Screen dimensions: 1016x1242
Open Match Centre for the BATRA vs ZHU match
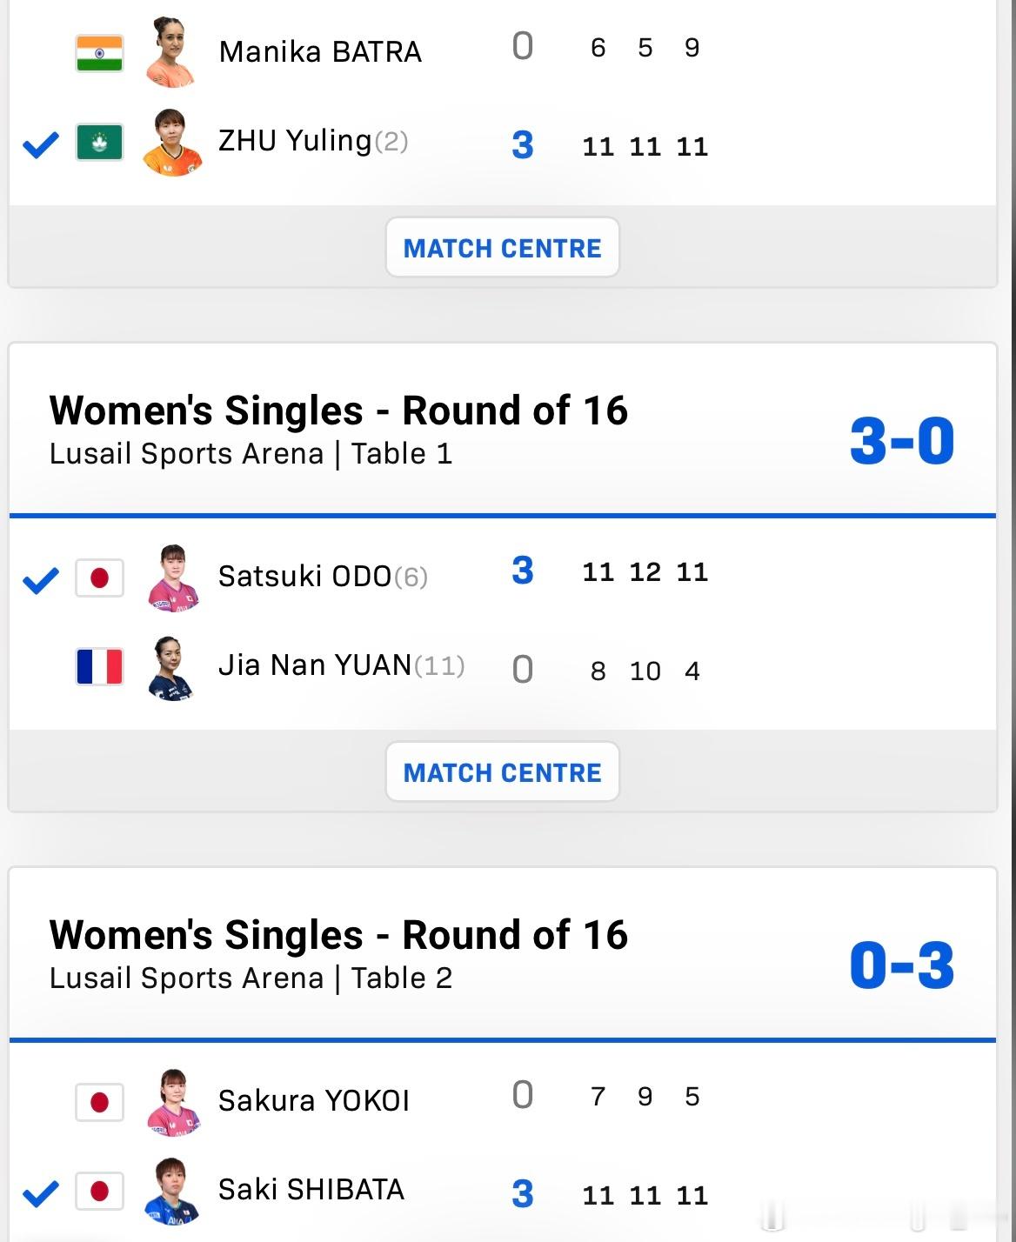pyautogui.click(x=502, y=248)
